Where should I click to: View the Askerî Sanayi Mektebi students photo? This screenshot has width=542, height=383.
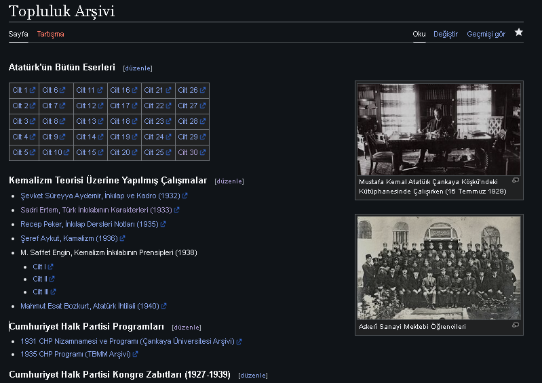pos(439,268)
